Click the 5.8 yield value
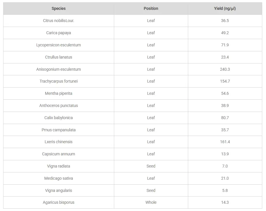This screenshot has width=266, height=211. (225, 190)
